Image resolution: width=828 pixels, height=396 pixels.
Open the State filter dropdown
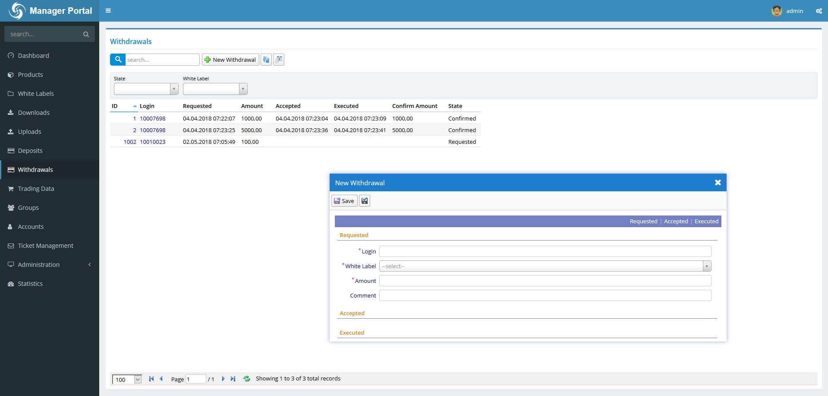(174, 89)
